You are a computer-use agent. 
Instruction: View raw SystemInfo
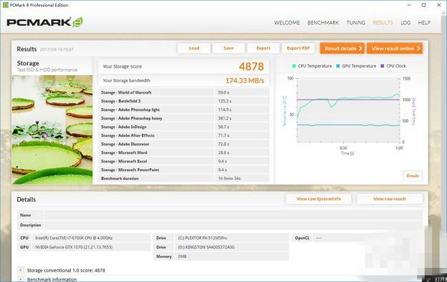point(319,199)
